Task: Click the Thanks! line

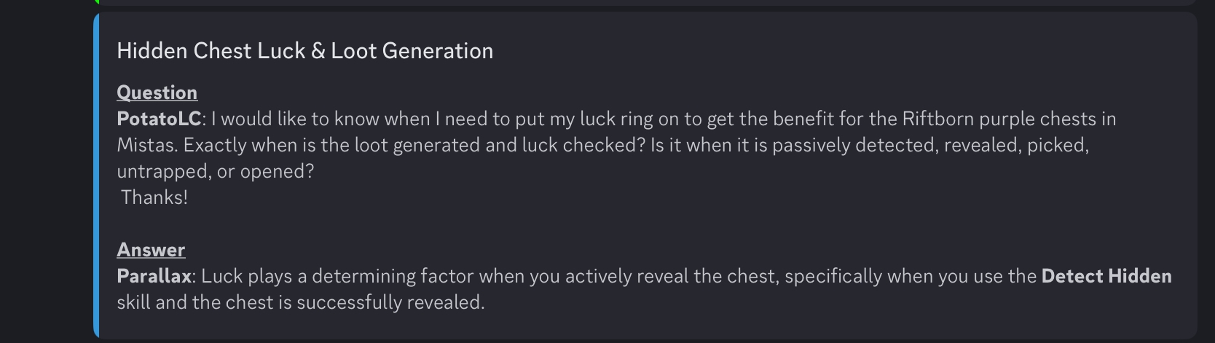Action: click(154, 197)
